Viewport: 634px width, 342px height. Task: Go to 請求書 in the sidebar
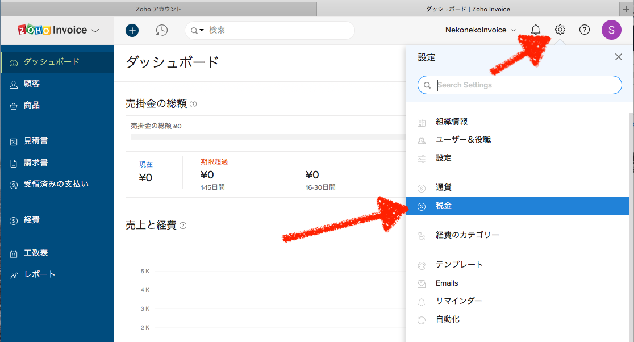[36, 162]
